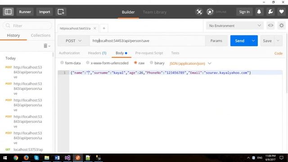Open the Windows action center icon
Viewport: 288px width, 162px height.
[281, 158]
